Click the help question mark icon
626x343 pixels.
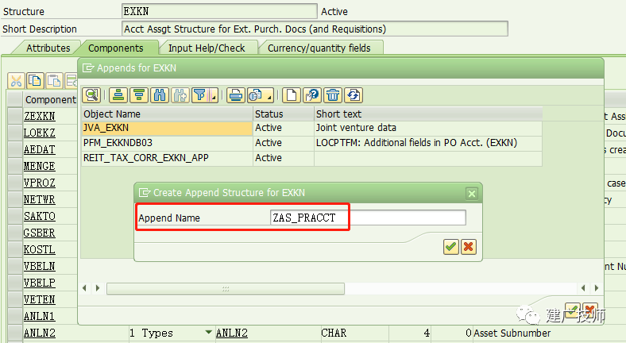coord(312,95)
